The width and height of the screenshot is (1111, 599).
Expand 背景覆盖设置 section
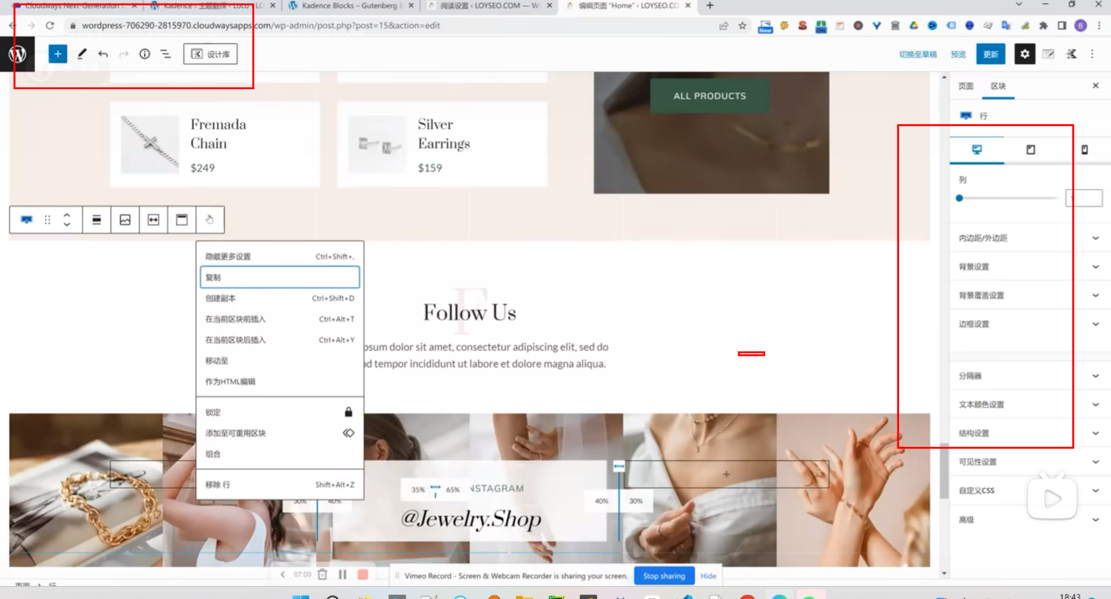pyautogui.click(x=1029, y=295)
